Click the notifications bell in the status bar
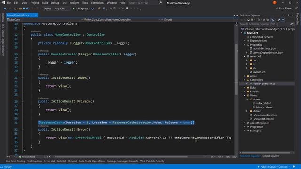Screen dimensions: 301x169 tap(294, 167)
